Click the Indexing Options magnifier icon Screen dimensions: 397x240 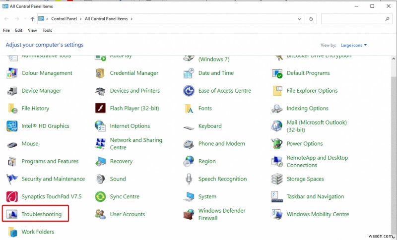pos(277,109)
